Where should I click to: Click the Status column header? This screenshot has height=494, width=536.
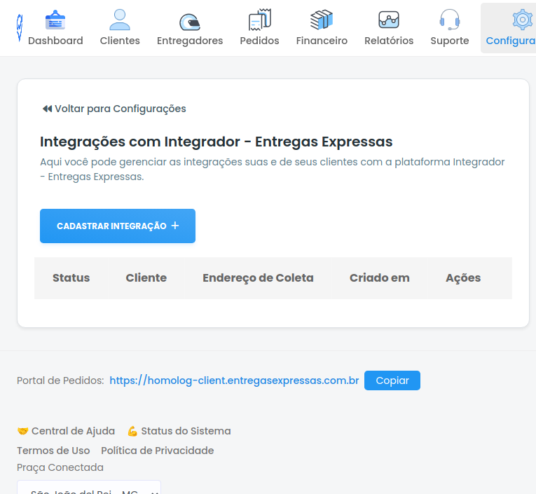click(71, 278)
